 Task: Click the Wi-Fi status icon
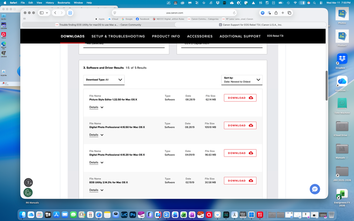click(295, 3)
